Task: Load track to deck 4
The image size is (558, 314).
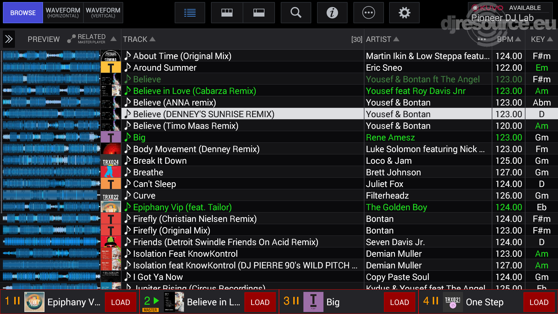Action: tap(539, 302)
